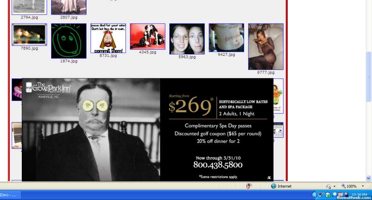
Task: Click the popup blocker status bar icon
Action: point(249,186)
